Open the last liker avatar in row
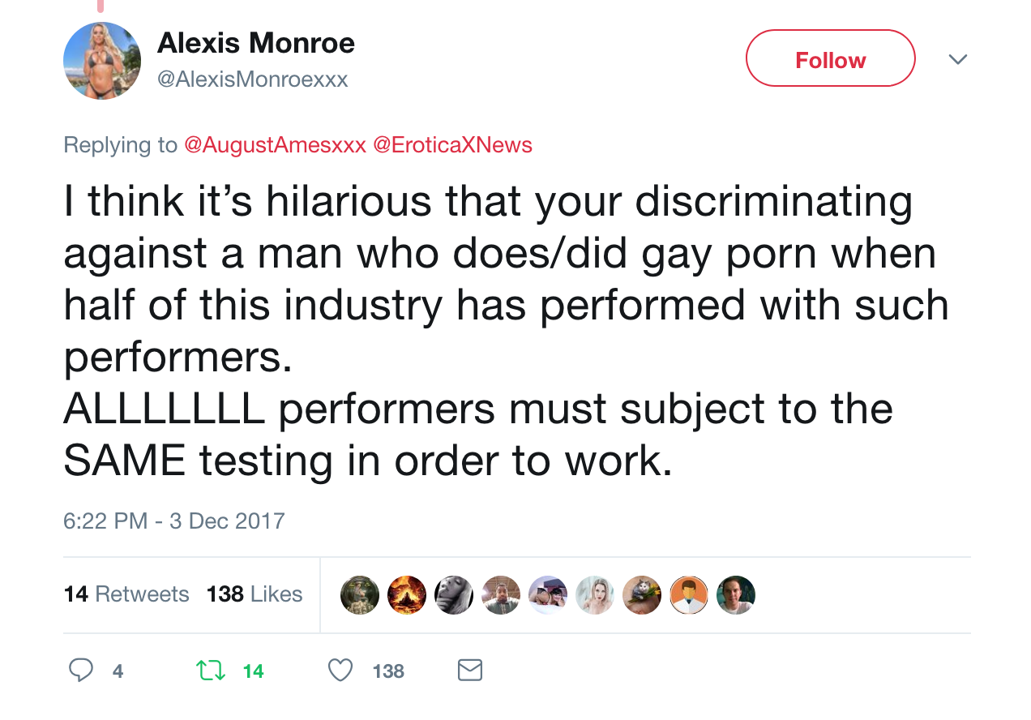 click(x=736, y=595)
